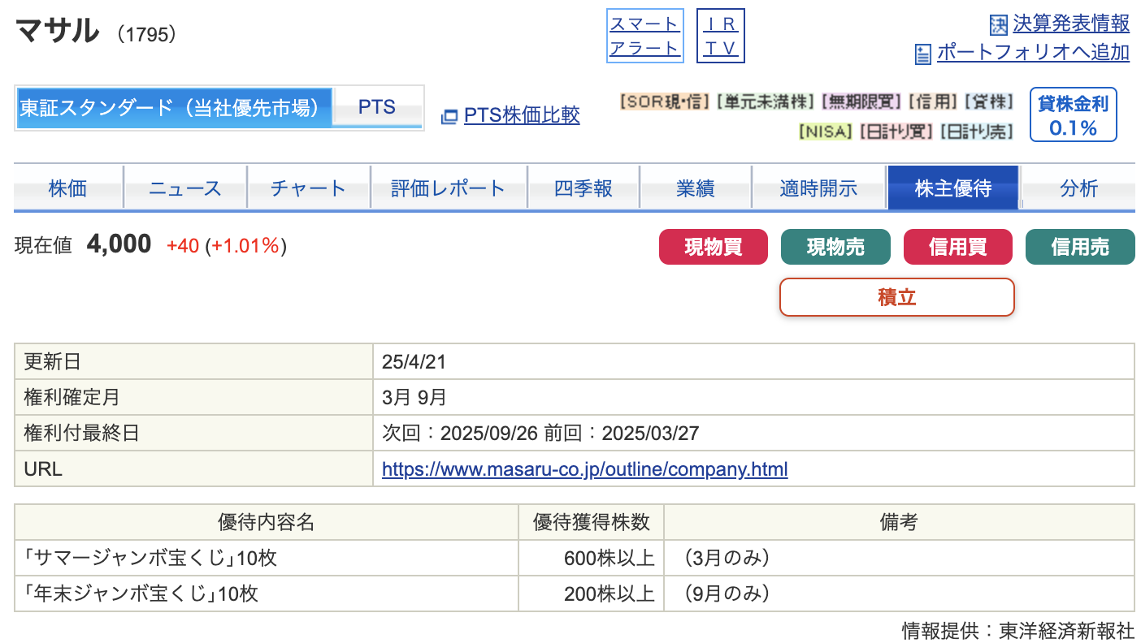The width and height of the screenshot is (1141, 643).
Task: Switch to the PTS market tab
Action: 377,108
